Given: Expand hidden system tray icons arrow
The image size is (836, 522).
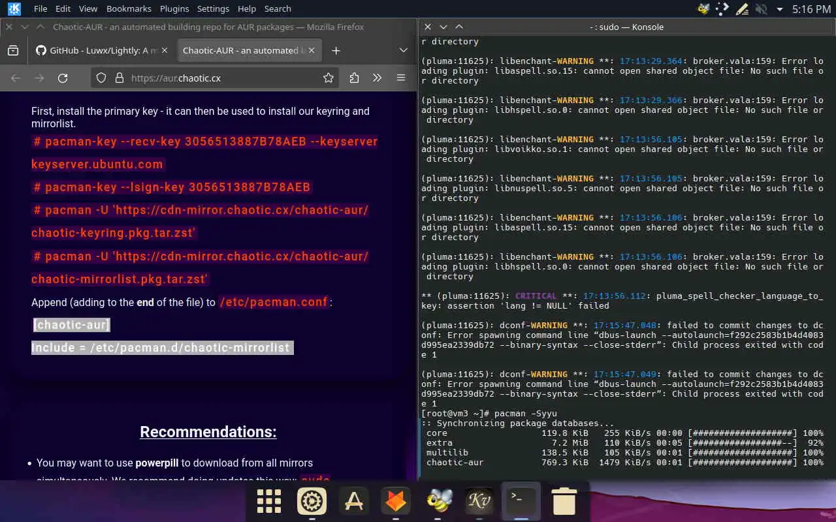Looking at the screenshot, I should pyautogui.click(x=779, y=9).
